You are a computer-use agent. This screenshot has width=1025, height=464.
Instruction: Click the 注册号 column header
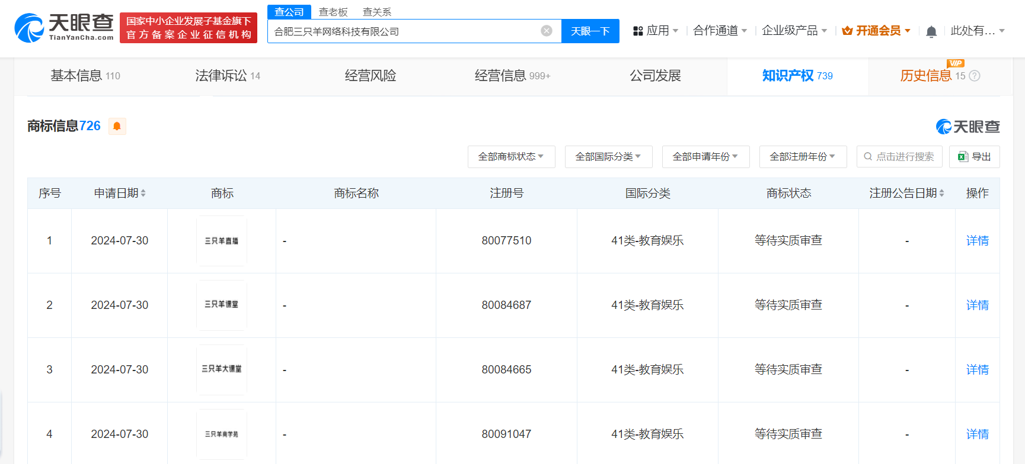[506, 194]
